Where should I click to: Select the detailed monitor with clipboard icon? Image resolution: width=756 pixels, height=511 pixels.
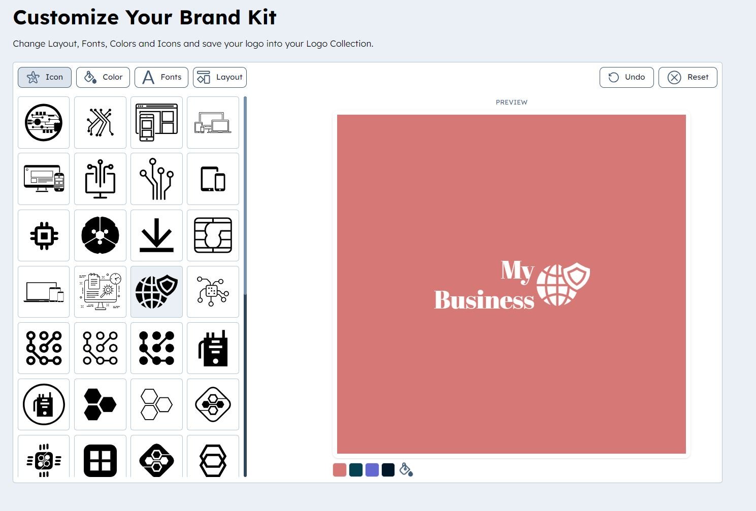click(100, 292)
